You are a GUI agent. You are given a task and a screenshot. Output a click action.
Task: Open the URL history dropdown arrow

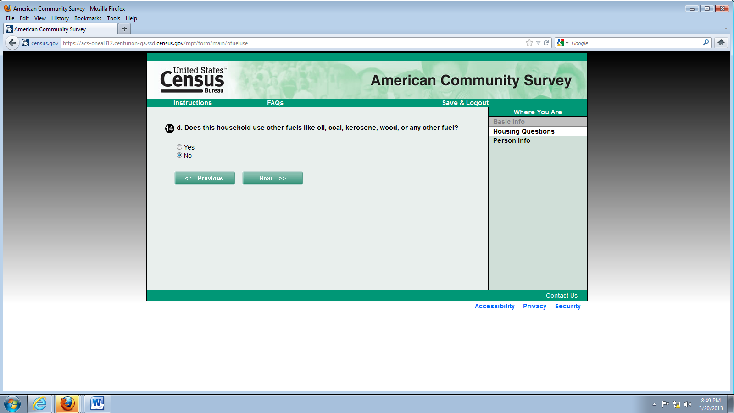tap(538, 43)
